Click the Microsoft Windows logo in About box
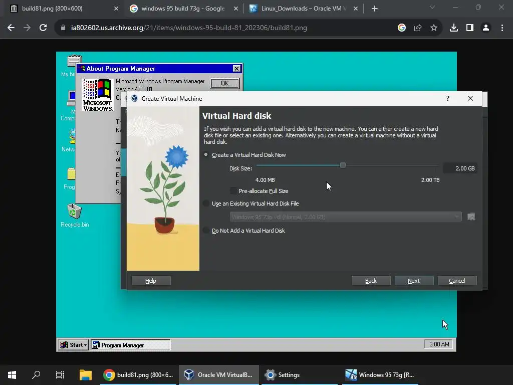Screen dimensions: 513x385 tap(98, 95)
